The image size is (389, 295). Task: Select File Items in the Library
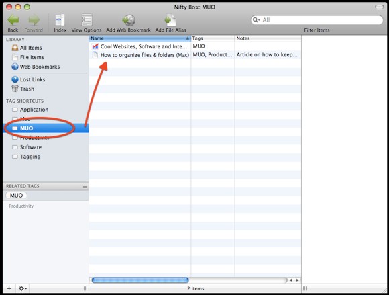point(32,57)
